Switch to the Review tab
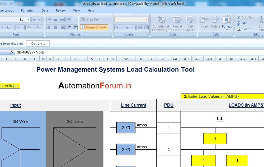This screenshot has height=167, width=264. point(61,11)
